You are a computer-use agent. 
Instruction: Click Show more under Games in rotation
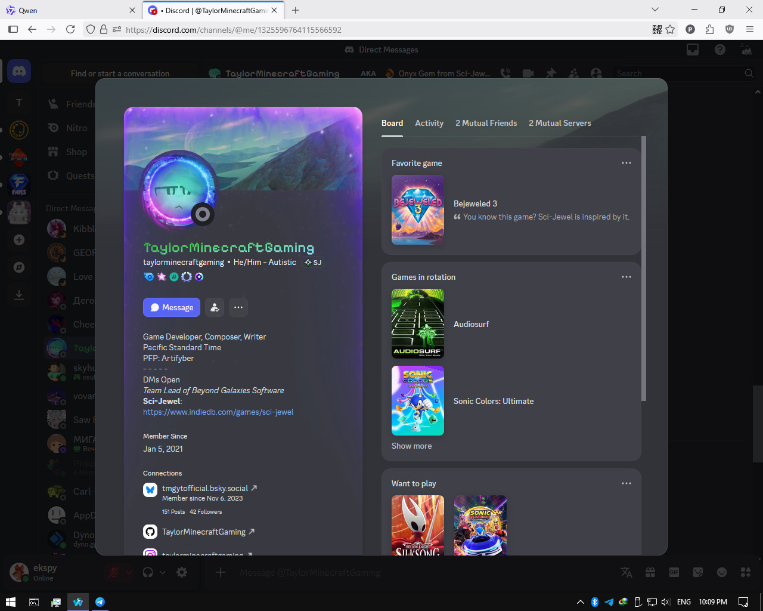(x=411, y=446)
